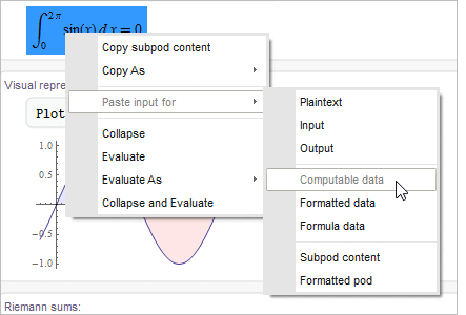The height and width of the screenshot is (315, 466).
Task: Choose Formatted data option
Action: (x=337, y=203)
